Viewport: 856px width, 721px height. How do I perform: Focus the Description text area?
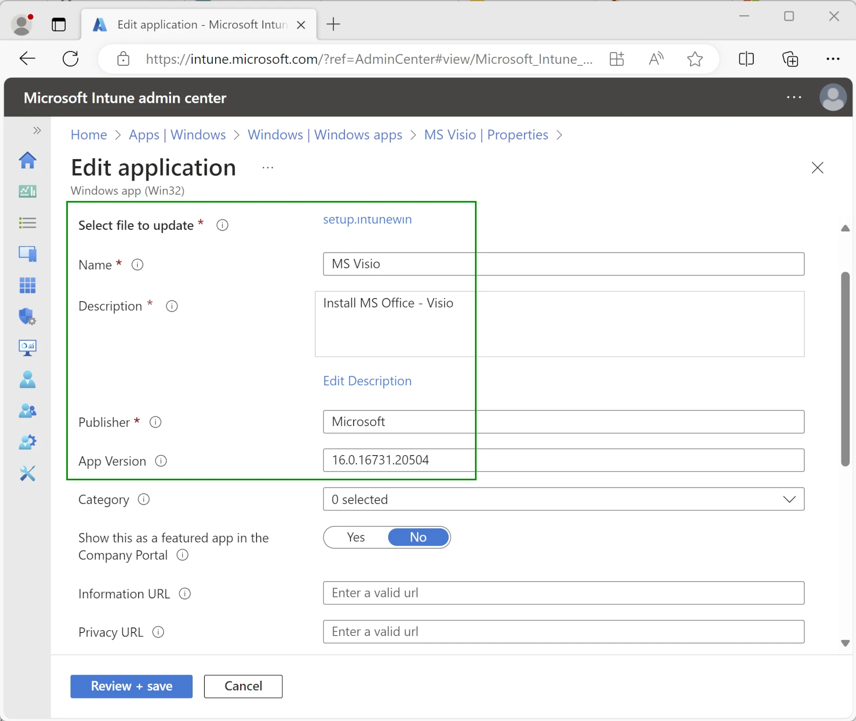tap(560, 324)
